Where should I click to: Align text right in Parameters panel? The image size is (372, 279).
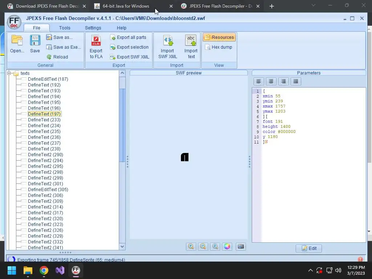[283, 81]
